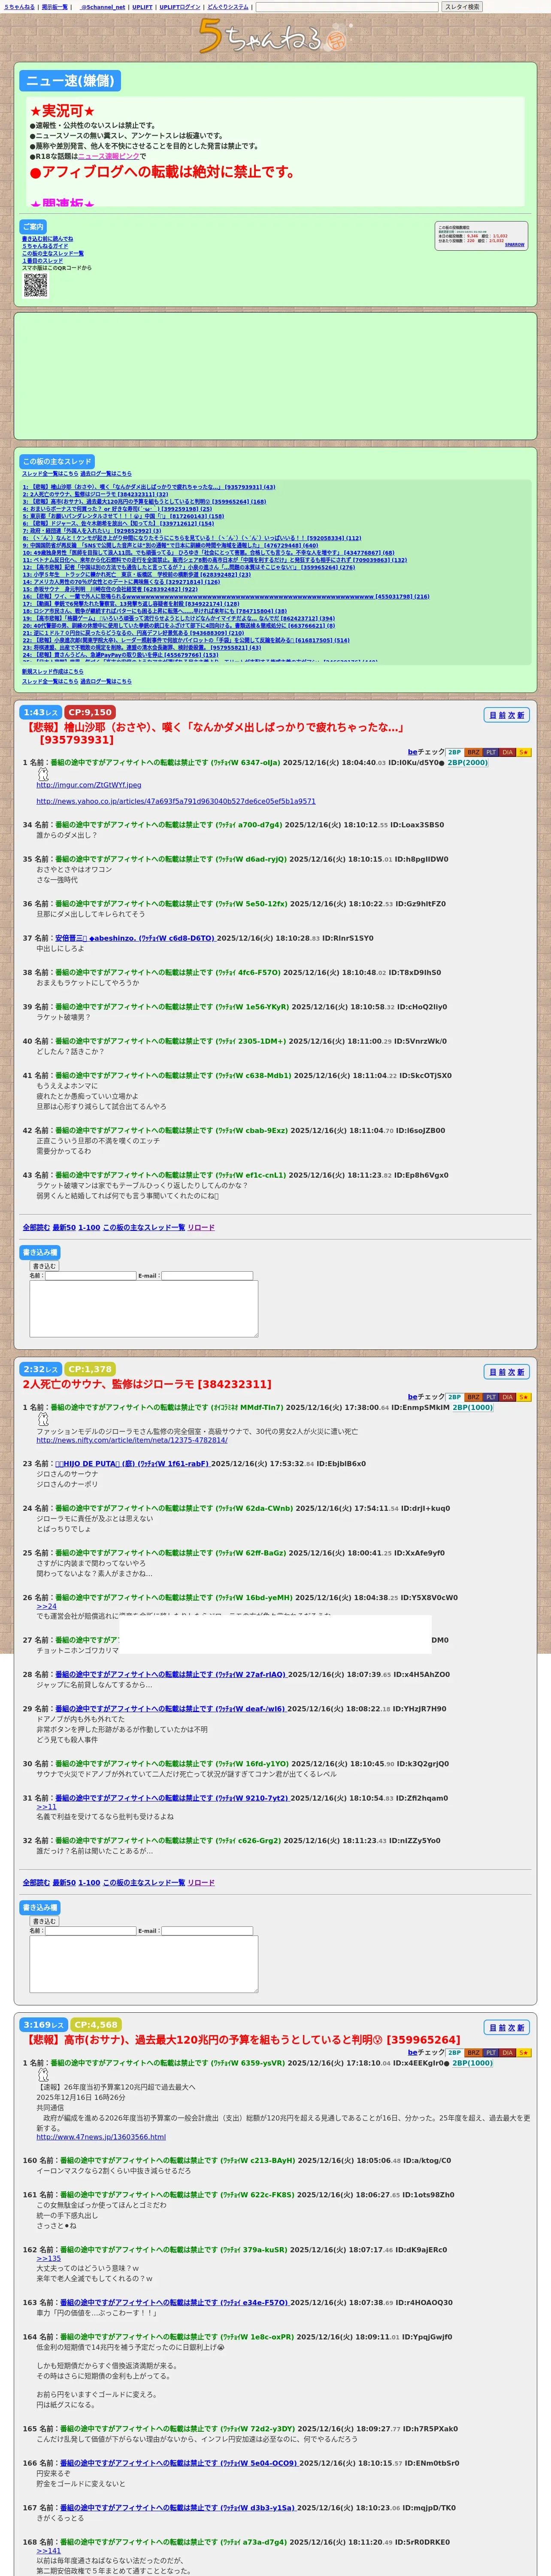Click 目前次新 navigation in サウナ thread

tap(506, 1372)
